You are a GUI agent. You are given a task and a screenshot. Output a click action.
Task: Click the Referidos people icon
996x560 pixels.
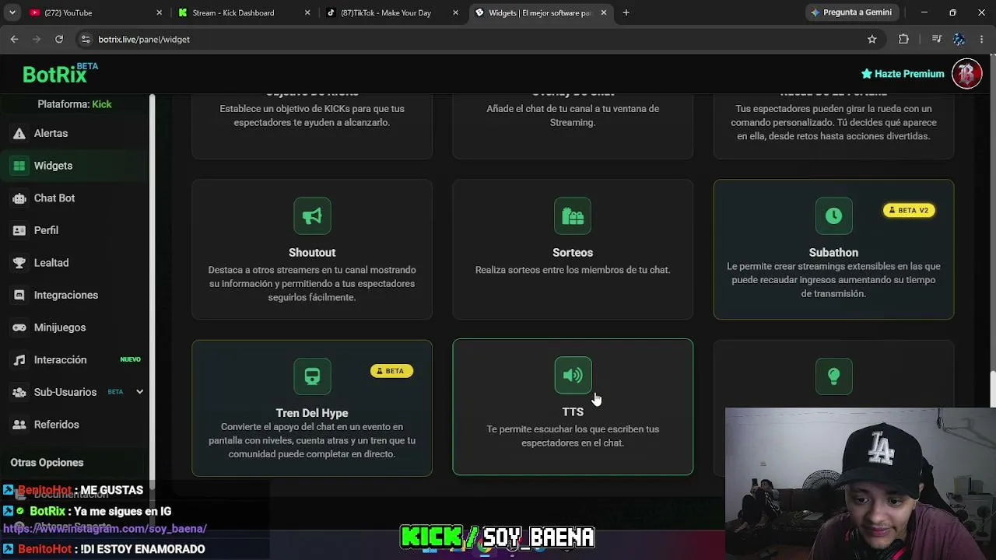click(x=19, y=425)
